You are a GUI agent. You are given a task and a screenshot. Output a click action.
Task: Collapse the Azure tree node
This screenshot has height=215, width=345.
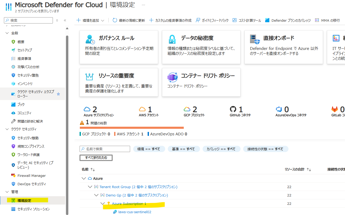84,178
